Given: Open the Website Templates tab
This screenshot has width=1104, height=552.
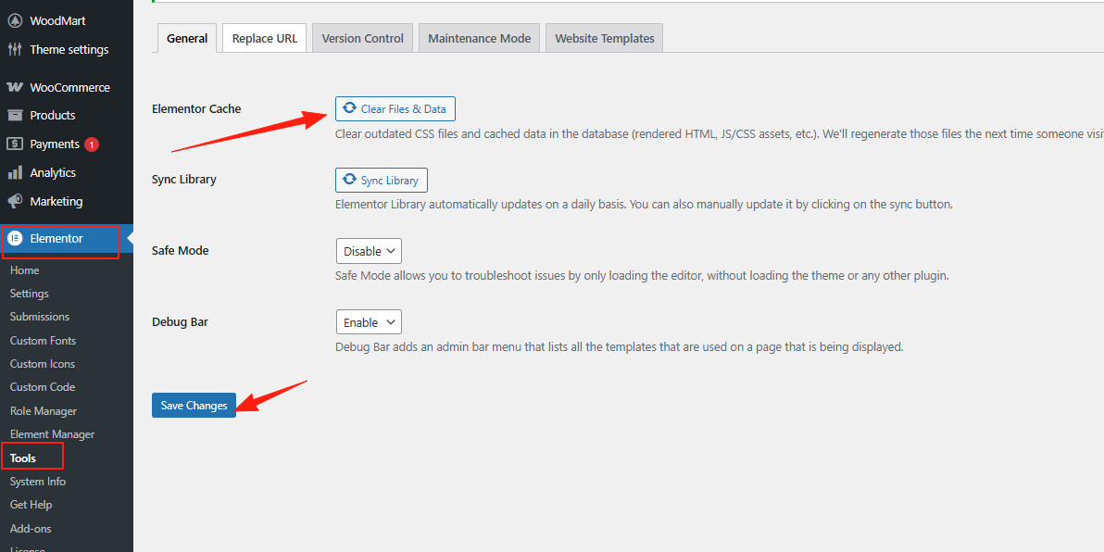Looking at the screenshot, I should 604,38.
